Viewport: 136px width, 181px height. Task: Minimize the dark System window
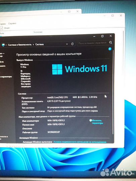[94, 37]
